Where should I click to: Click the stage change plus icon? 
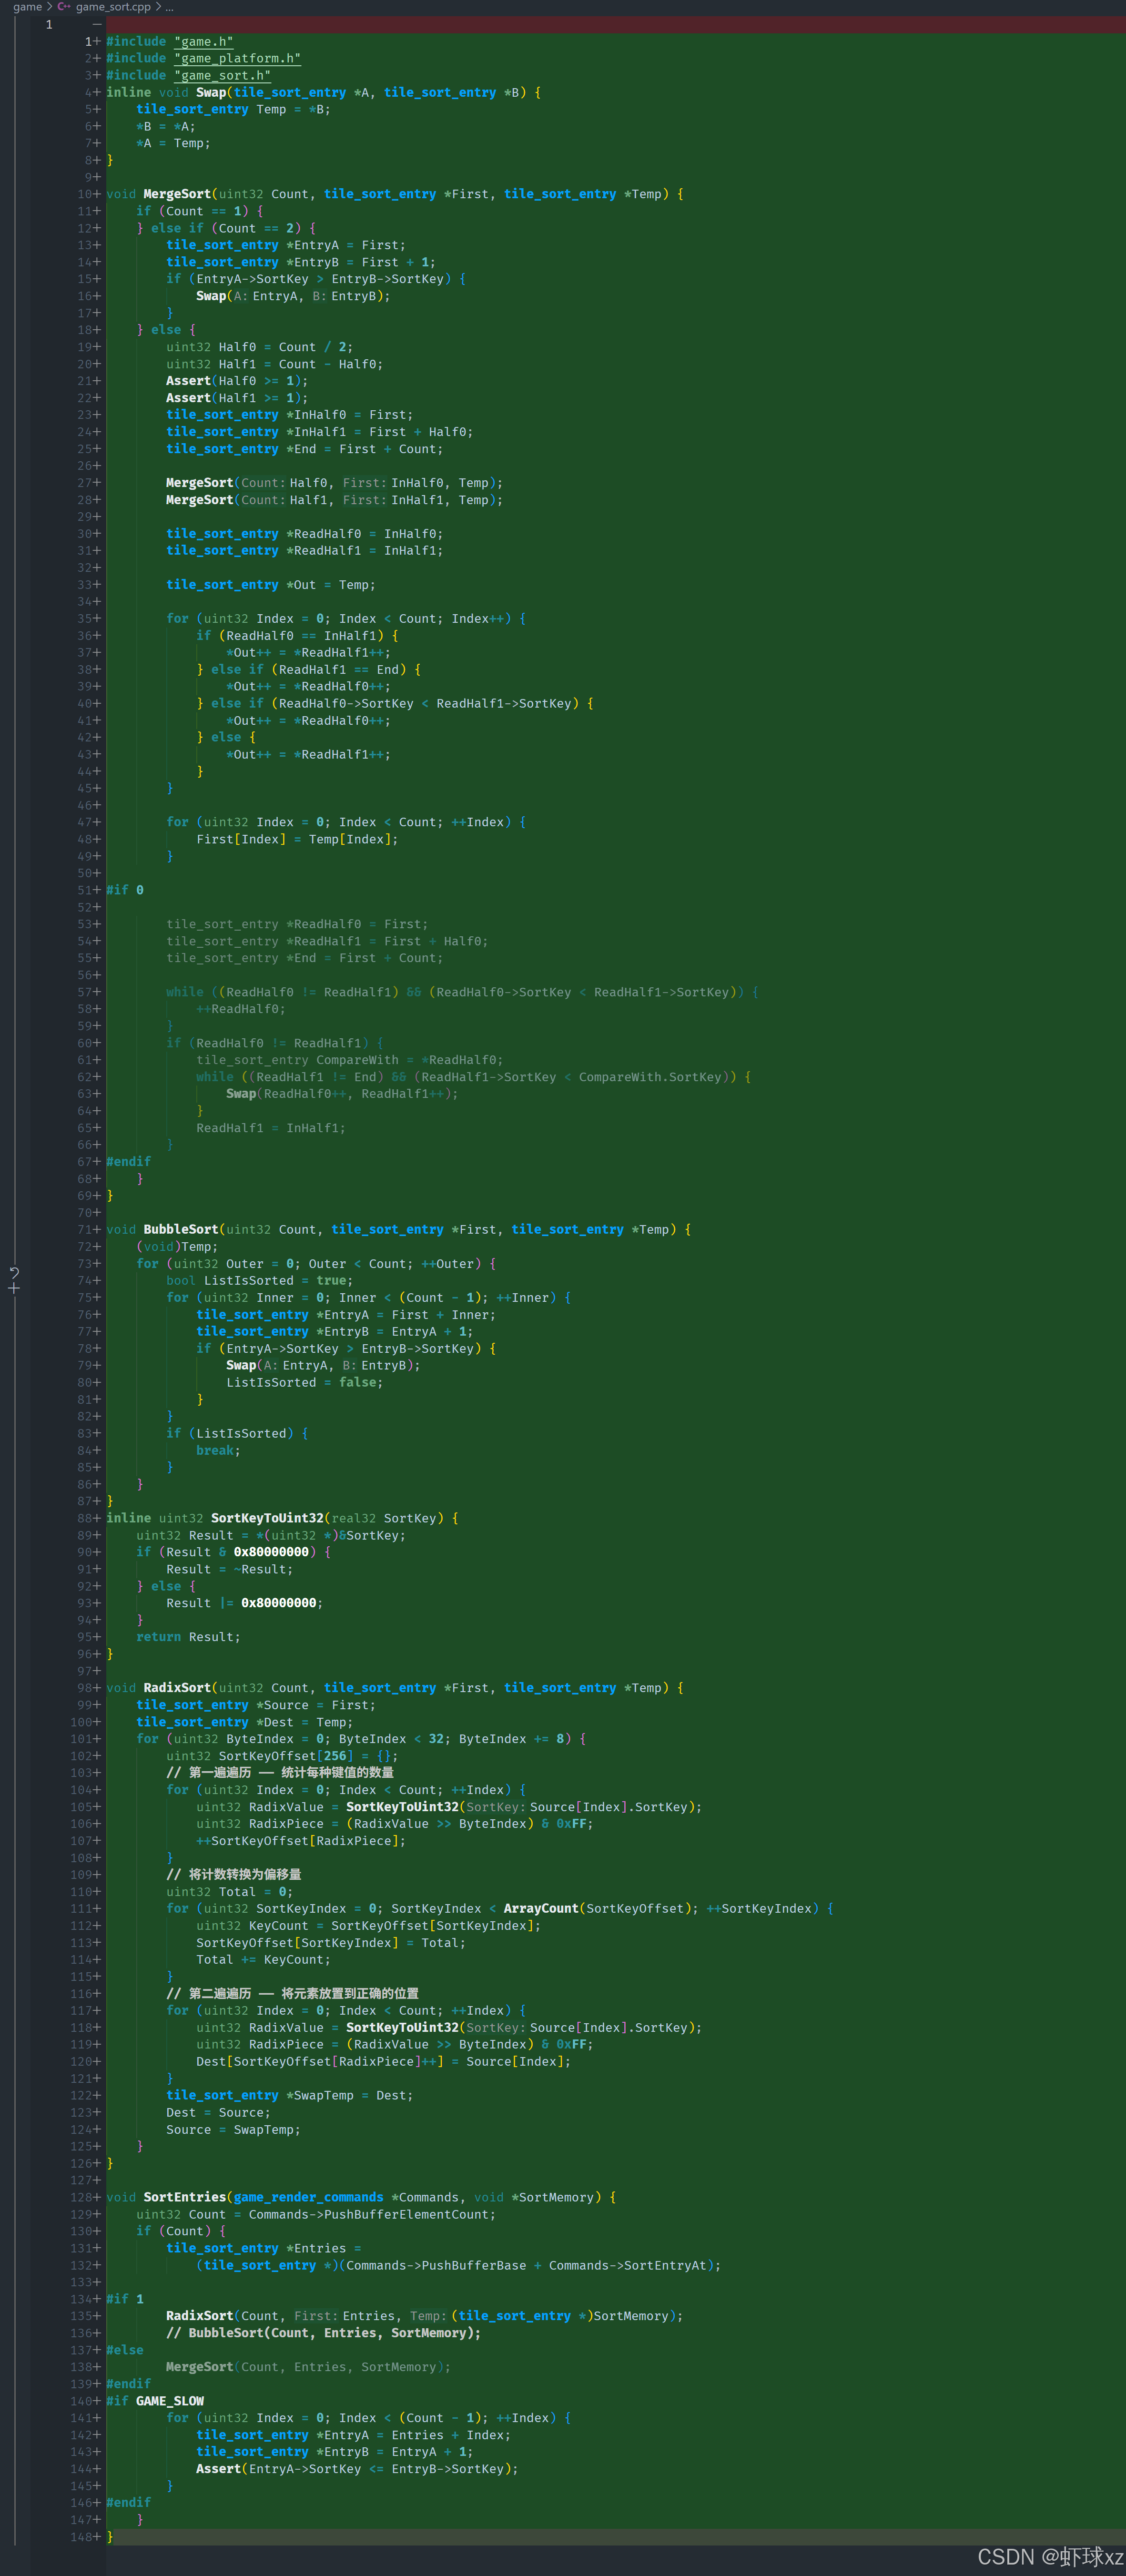(x=14, y=1288)
